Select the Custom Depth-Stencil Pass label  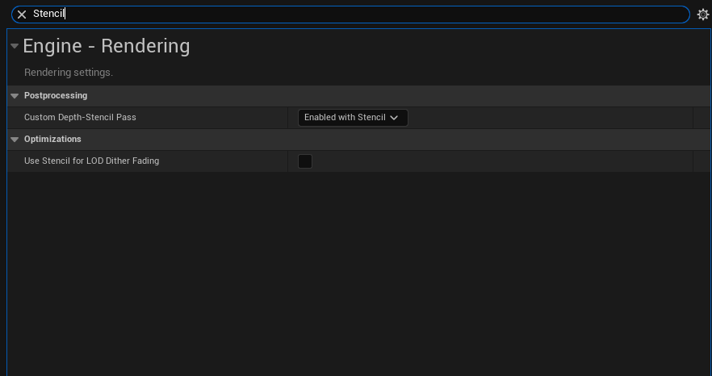(x=80, y=117)
